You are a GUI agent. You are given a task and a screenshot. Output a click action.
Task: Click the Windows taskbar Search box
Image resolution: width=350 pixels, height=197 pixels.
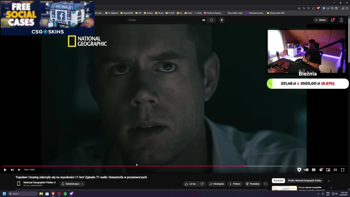coord(23,194)
